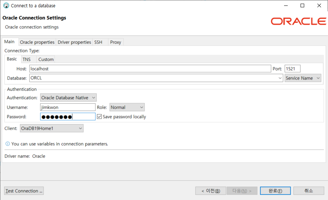Screen dimensions: 328x200
Task: Select the Basic connection type tab
Action: 12,59
